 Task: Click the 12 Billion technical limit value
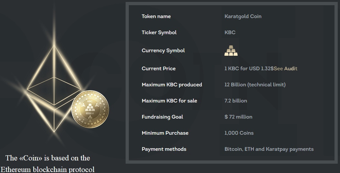point(255,85)
